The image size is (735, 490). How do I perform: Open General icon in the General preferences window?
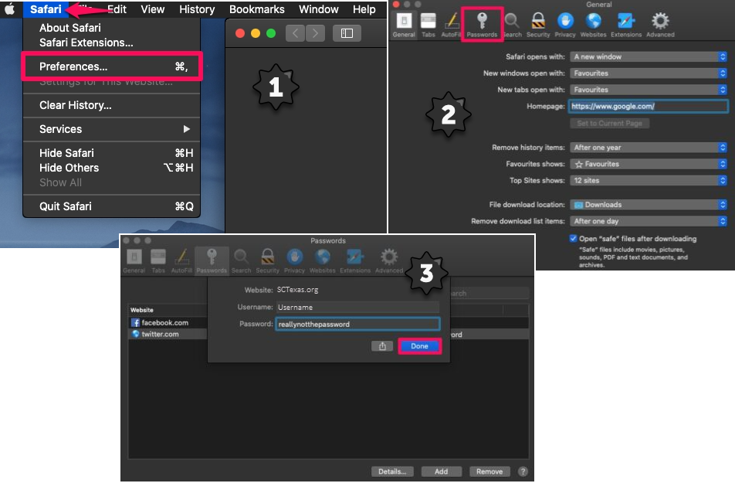click(x=404, y=25)
